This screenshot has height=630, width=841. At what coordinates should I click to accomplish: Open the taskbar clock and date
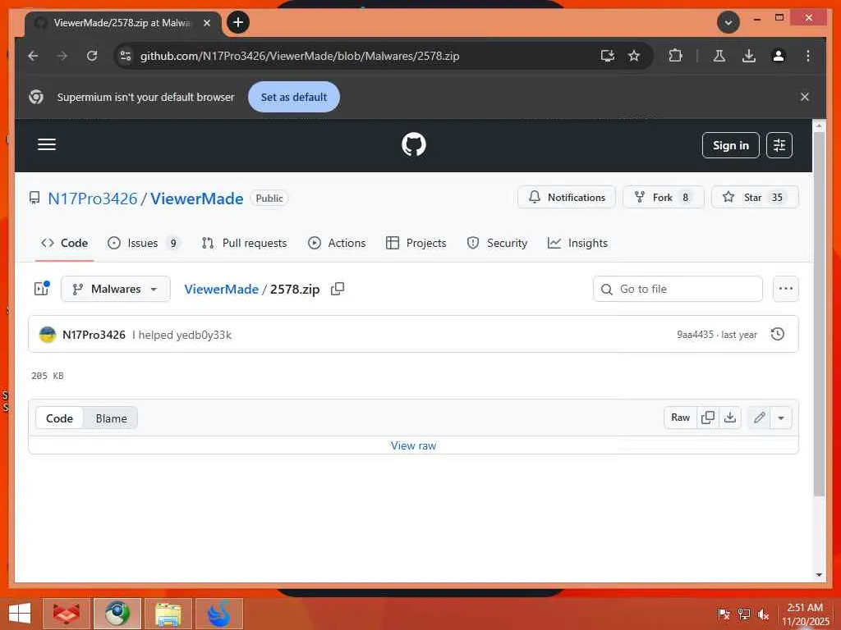click(805, 614)
